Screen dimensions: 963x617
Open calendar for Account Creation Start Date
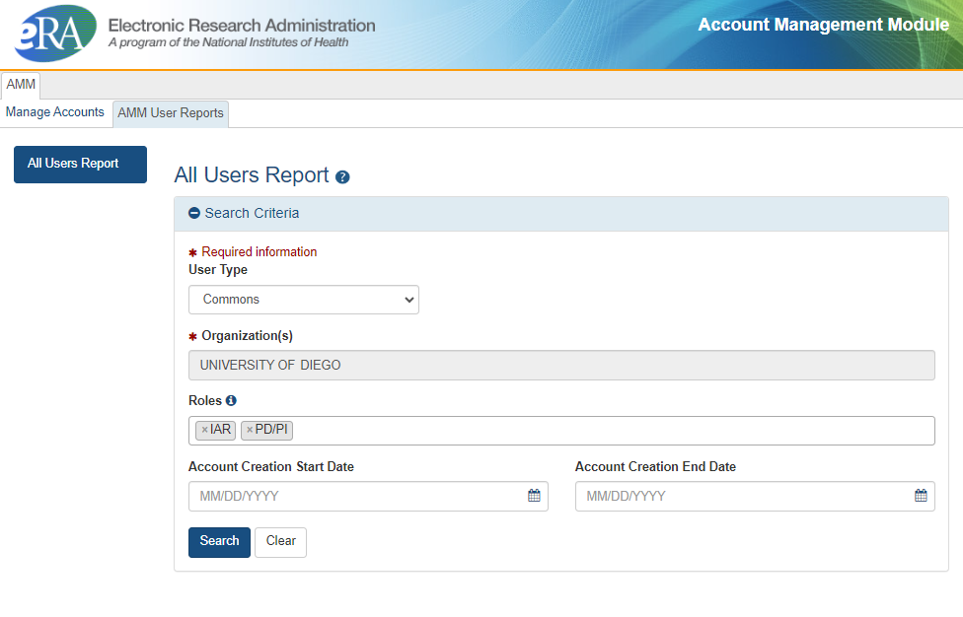click(535, 496)
